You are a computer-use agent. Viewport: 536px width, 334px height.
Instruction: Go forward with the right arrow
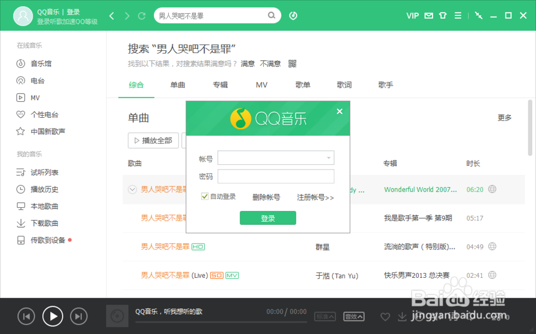(127, 16)
